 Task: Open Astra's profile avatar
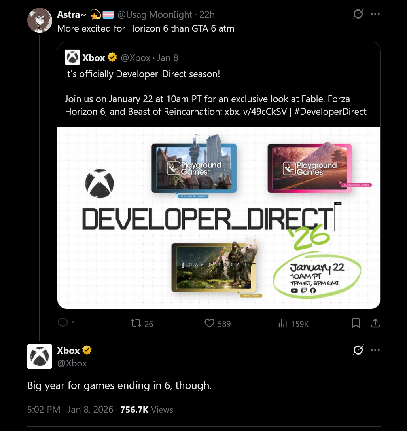[x=40, y=20]
